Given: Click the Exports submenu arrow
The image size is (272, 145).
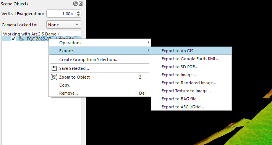Looking at the screenshot, I should tap(148, 51).
